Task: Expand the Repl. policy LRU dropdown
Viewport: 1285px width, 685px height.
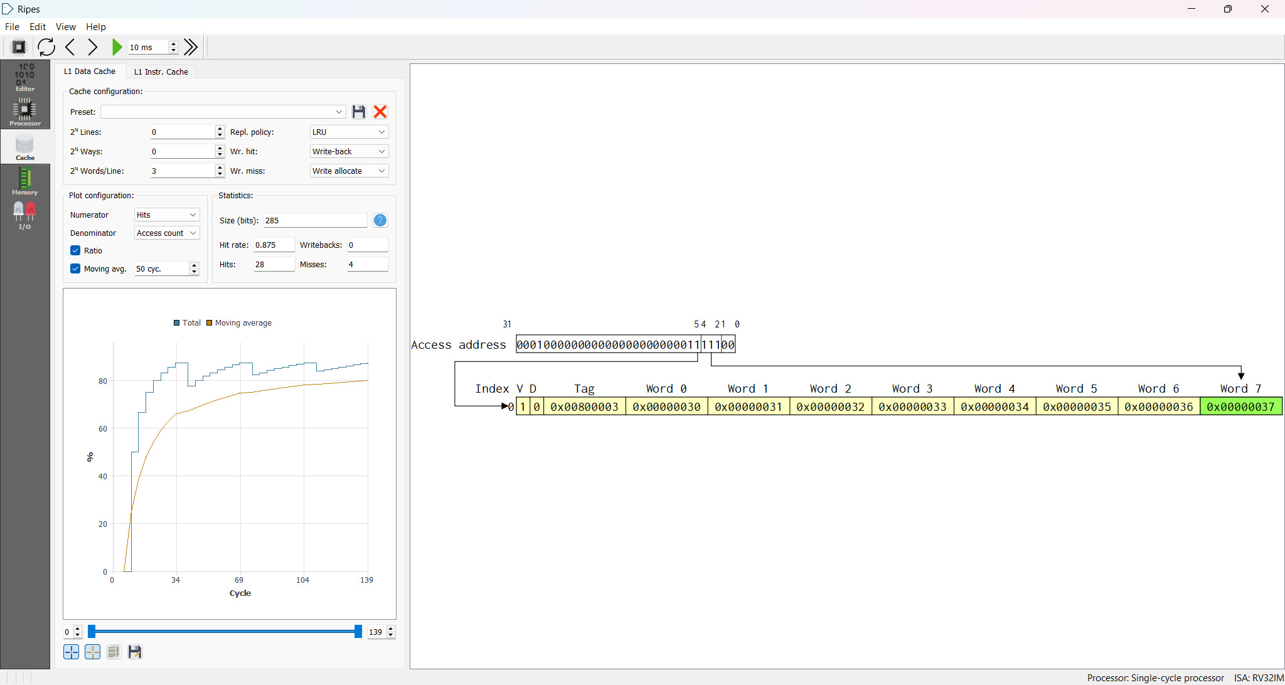Action: [x=349, y=132]
